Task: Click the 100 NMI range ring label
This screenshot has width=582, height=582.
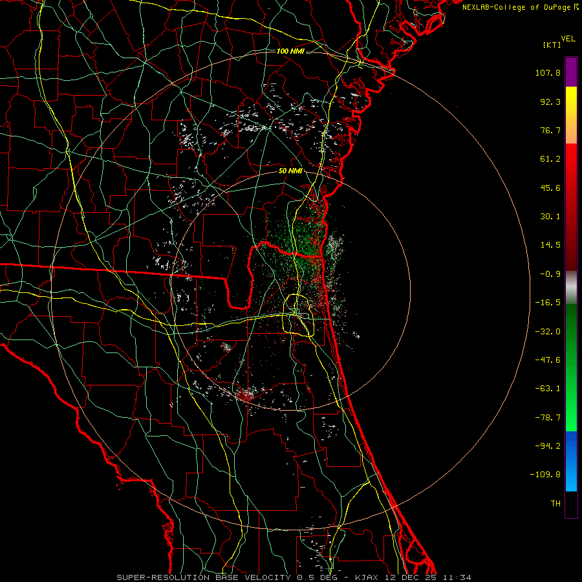Action: pyautogui.click(x=290, y=51)
